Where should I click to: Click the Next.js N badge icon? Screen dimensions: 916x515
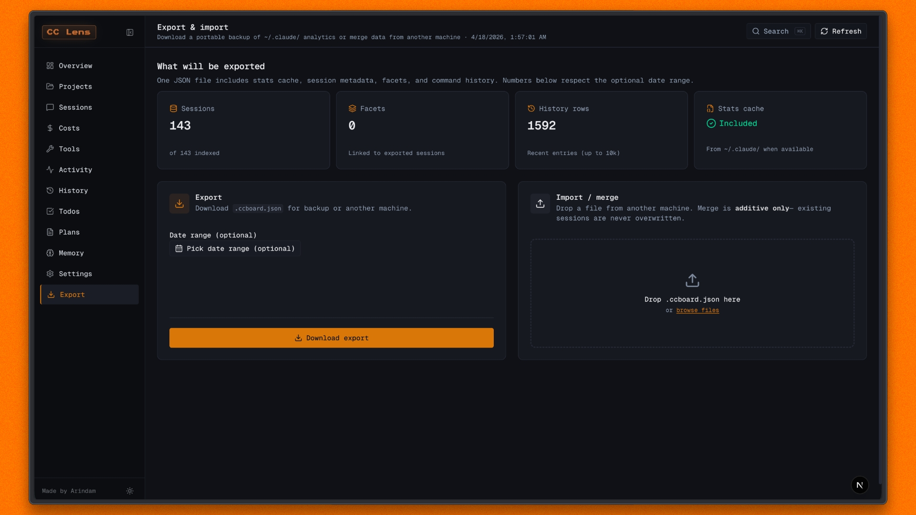[x=860, y=485]
